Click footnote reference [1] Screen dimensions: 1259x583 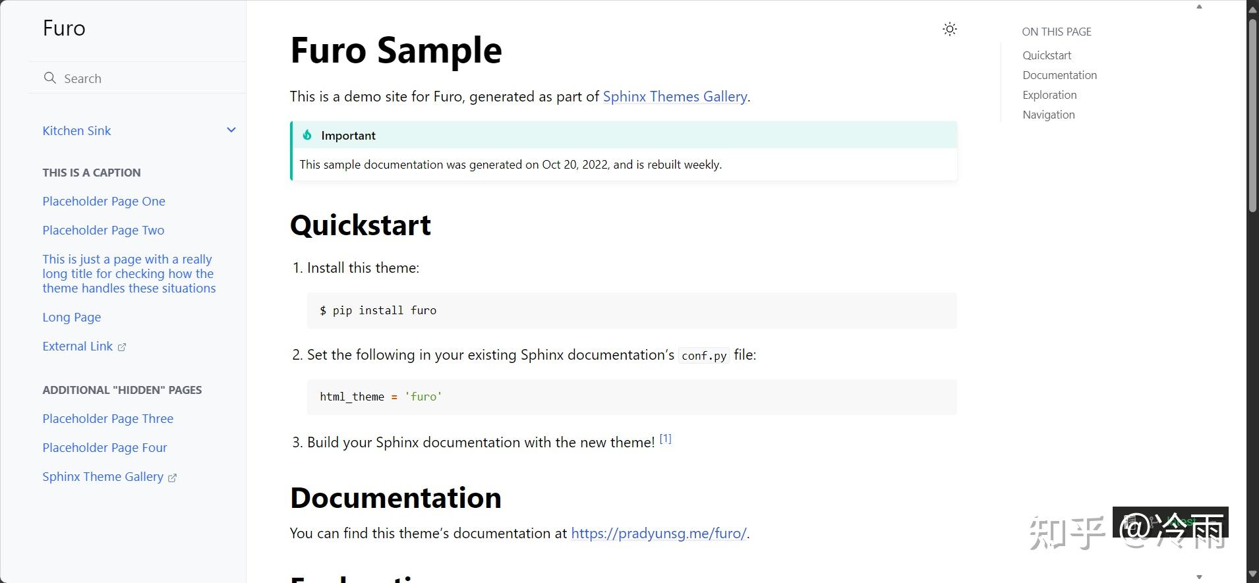[x=665, y=439]
